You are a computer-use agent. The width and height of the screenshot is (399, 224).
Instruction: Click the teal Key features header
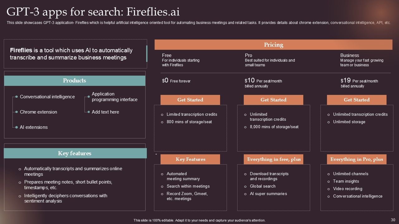75,153
